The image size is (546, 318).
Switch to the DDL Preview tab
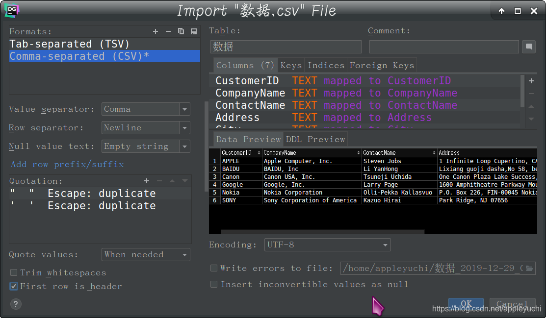click(x=315, y=139)
